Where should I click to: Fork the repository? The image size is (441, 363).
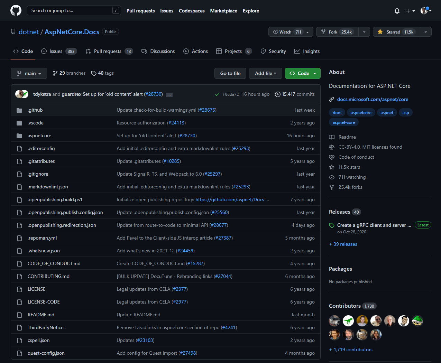[x=337, y=32]
